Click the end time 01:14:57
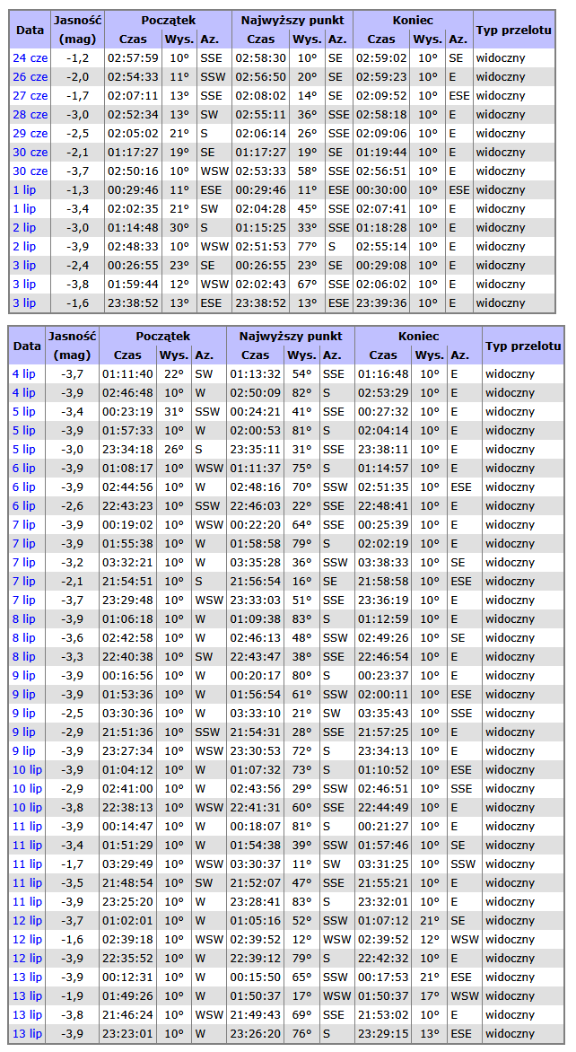 pos(382,468)
